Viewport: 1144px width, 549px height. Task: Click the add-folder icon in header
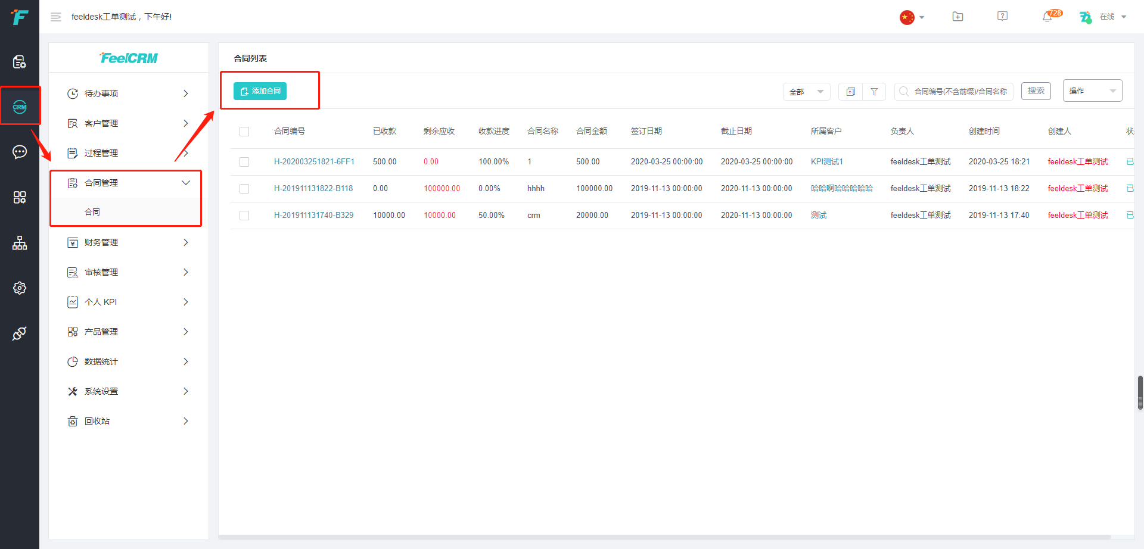click(x=958, y=17)
